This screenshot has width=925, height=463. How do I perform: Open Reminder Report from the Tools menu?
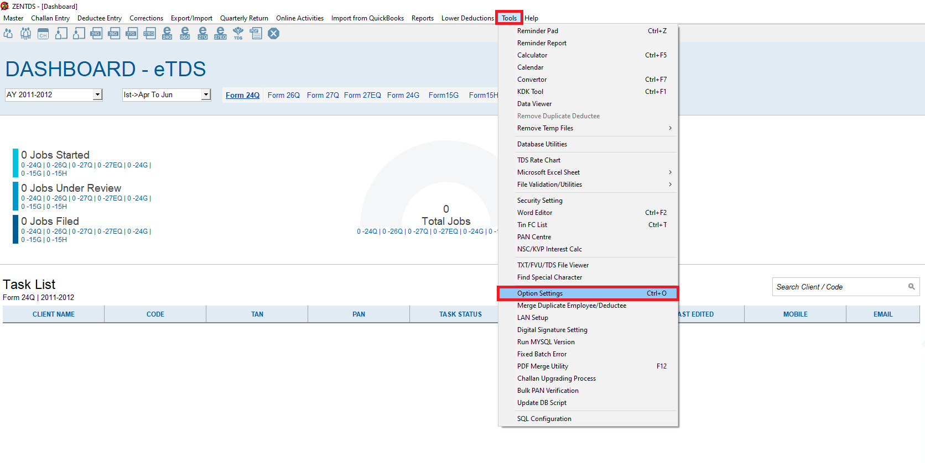tap(588, 43)
